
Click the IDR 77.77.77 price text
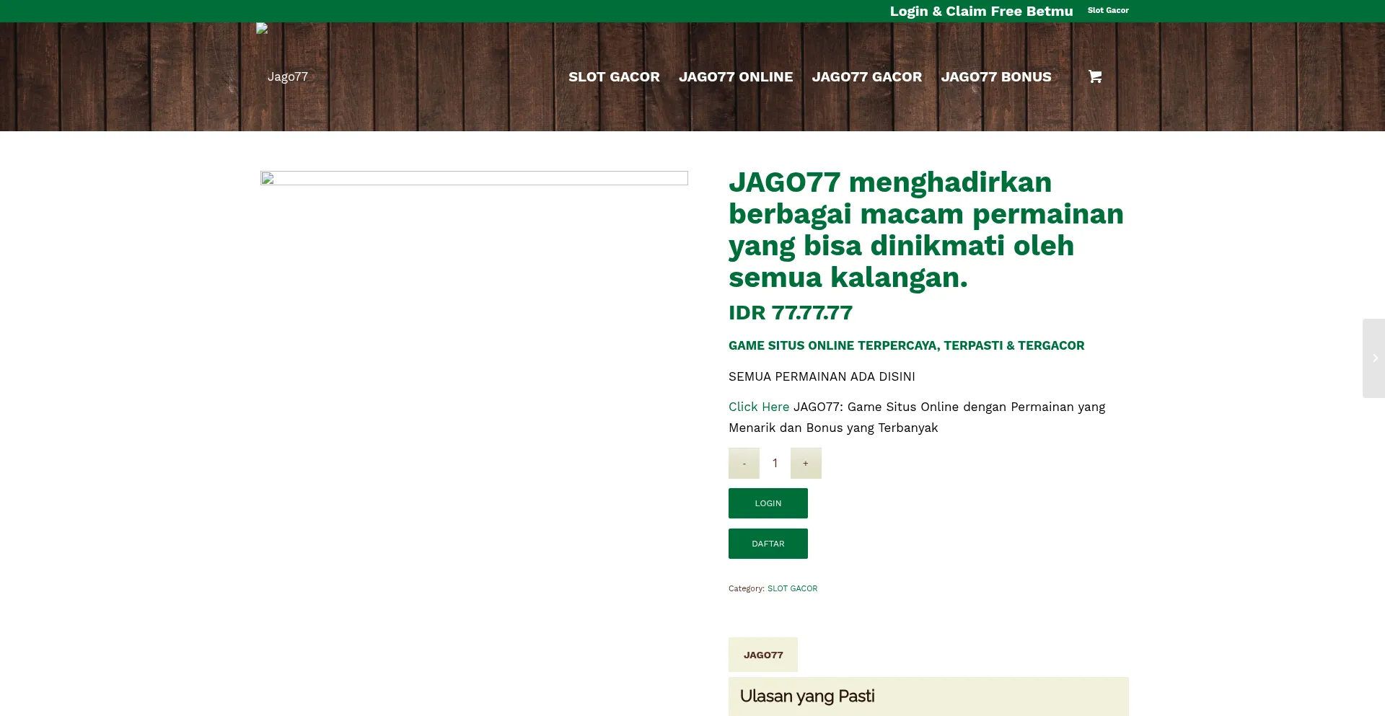pyautogui.click(x=790, y=313)
